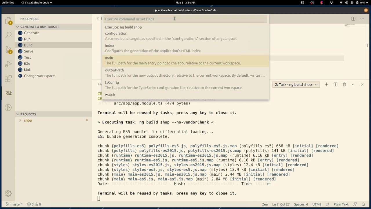Focus the Execute command or set flags input
The image size is (371, 209).
pyautogui.click(x=185, y=19)
